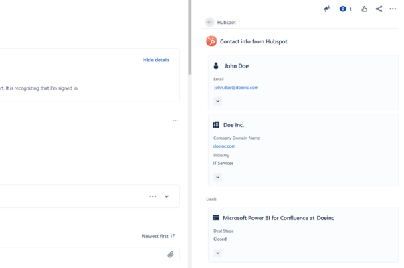The width and height of the screenshot is (404, 268).
Task: Open the john.doe@doeinc.com email link
Action: [236, 88]
